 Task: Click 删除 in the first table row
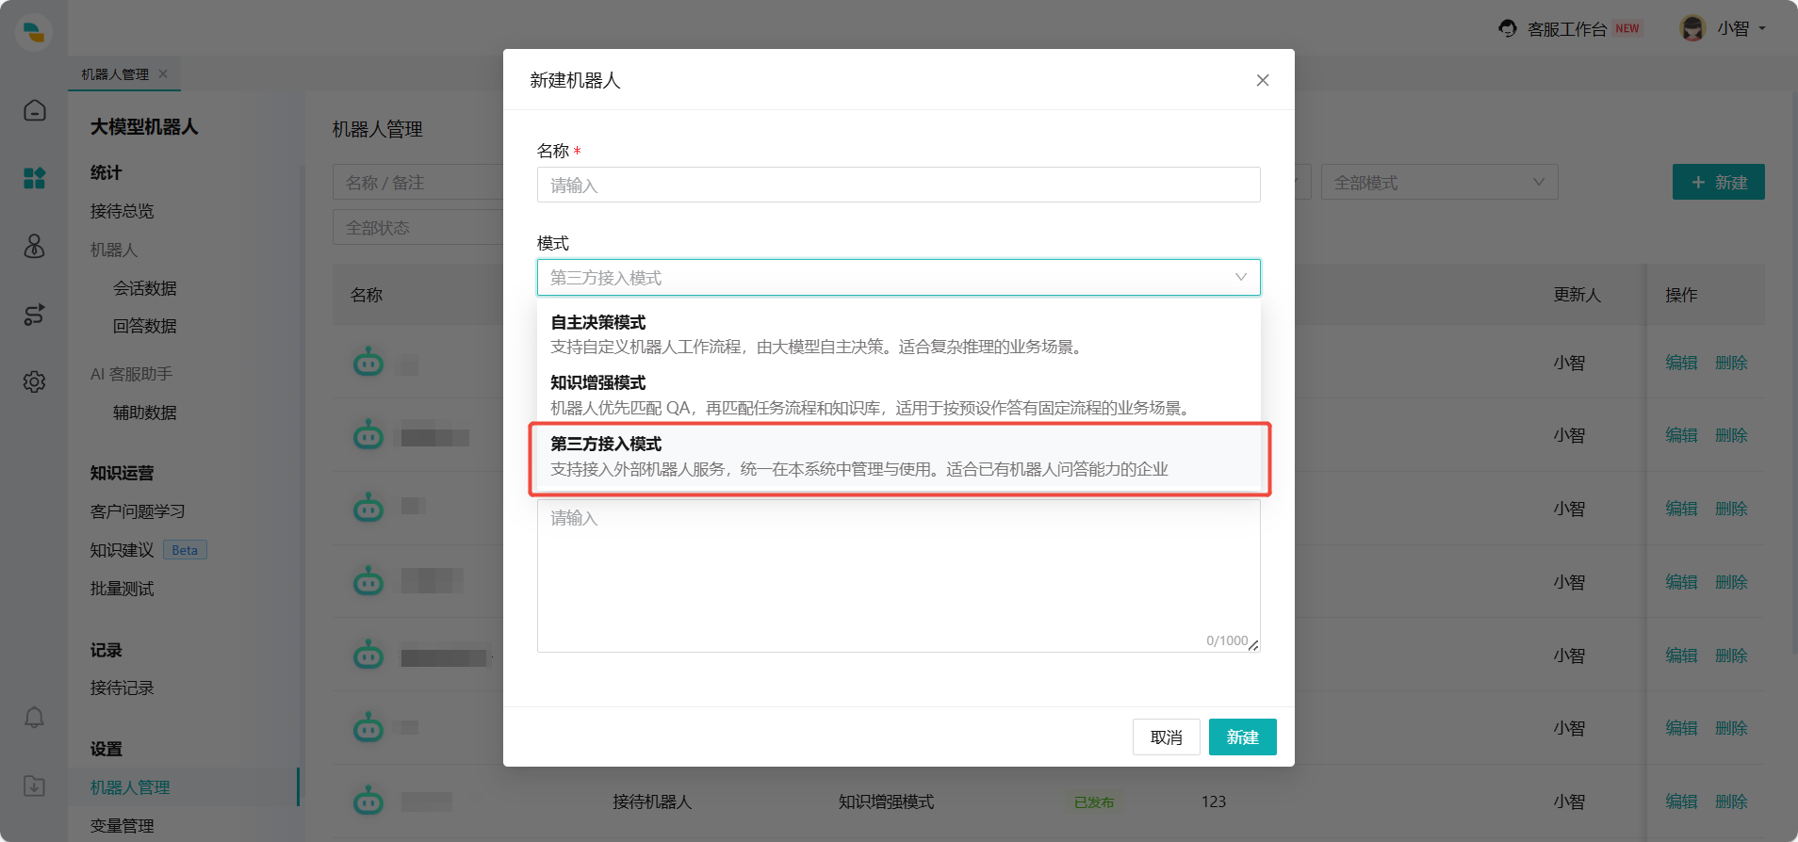[1731, 363]
